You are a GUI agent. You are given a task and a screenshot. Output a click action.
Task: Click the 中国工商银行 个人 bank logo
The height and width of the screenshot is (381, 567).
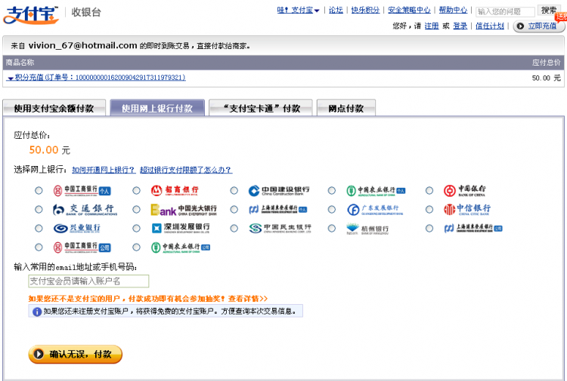(x=82, y=190)
